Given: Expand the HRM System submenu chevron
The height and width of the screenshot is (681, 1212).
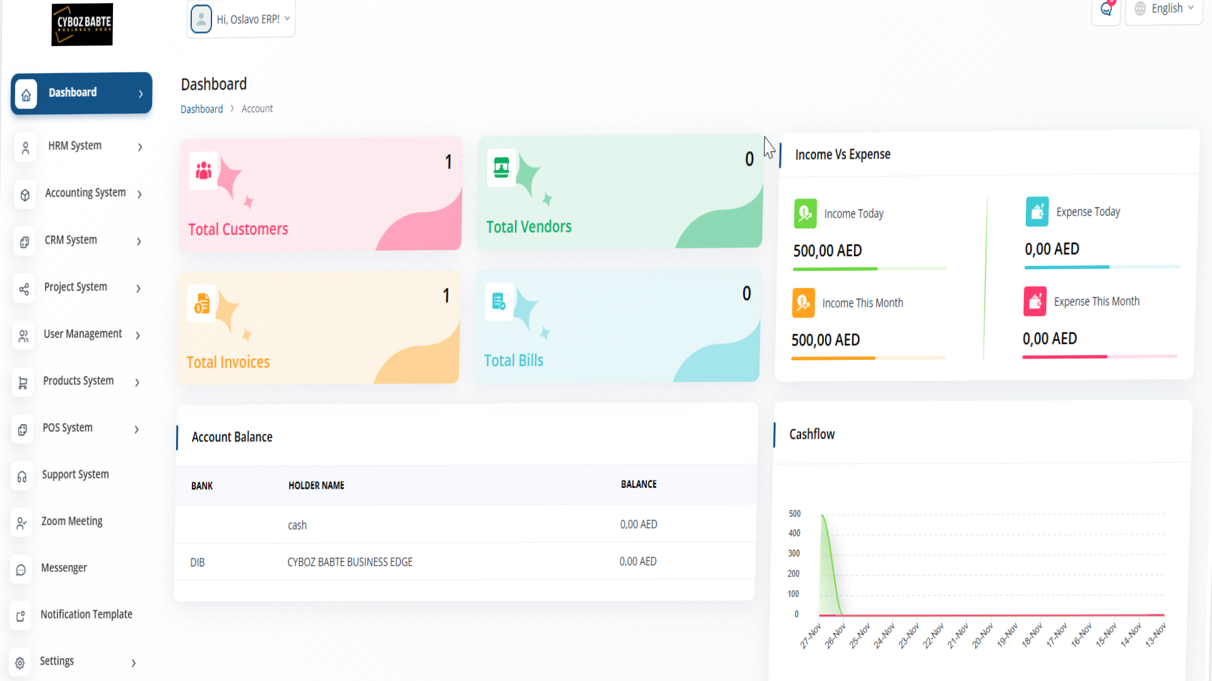Looking at the screenshot, I should click(140, 147).
